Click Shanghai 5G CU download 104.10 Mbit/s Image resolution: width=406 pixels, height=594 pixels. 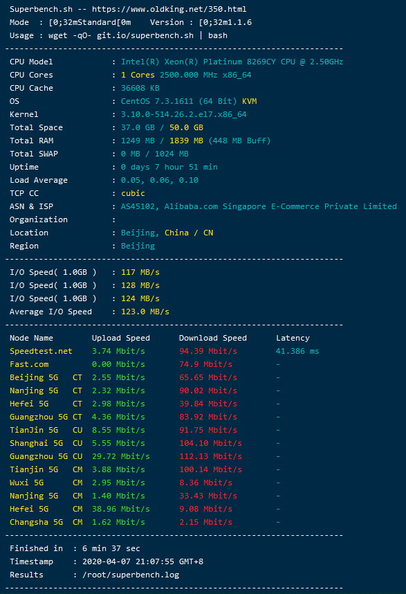(x=210, y=443)
